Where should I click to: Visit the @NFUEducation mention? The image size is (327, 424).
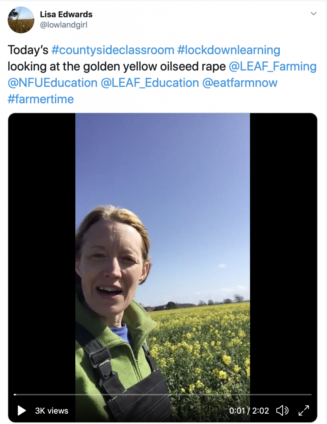(53, 83)
